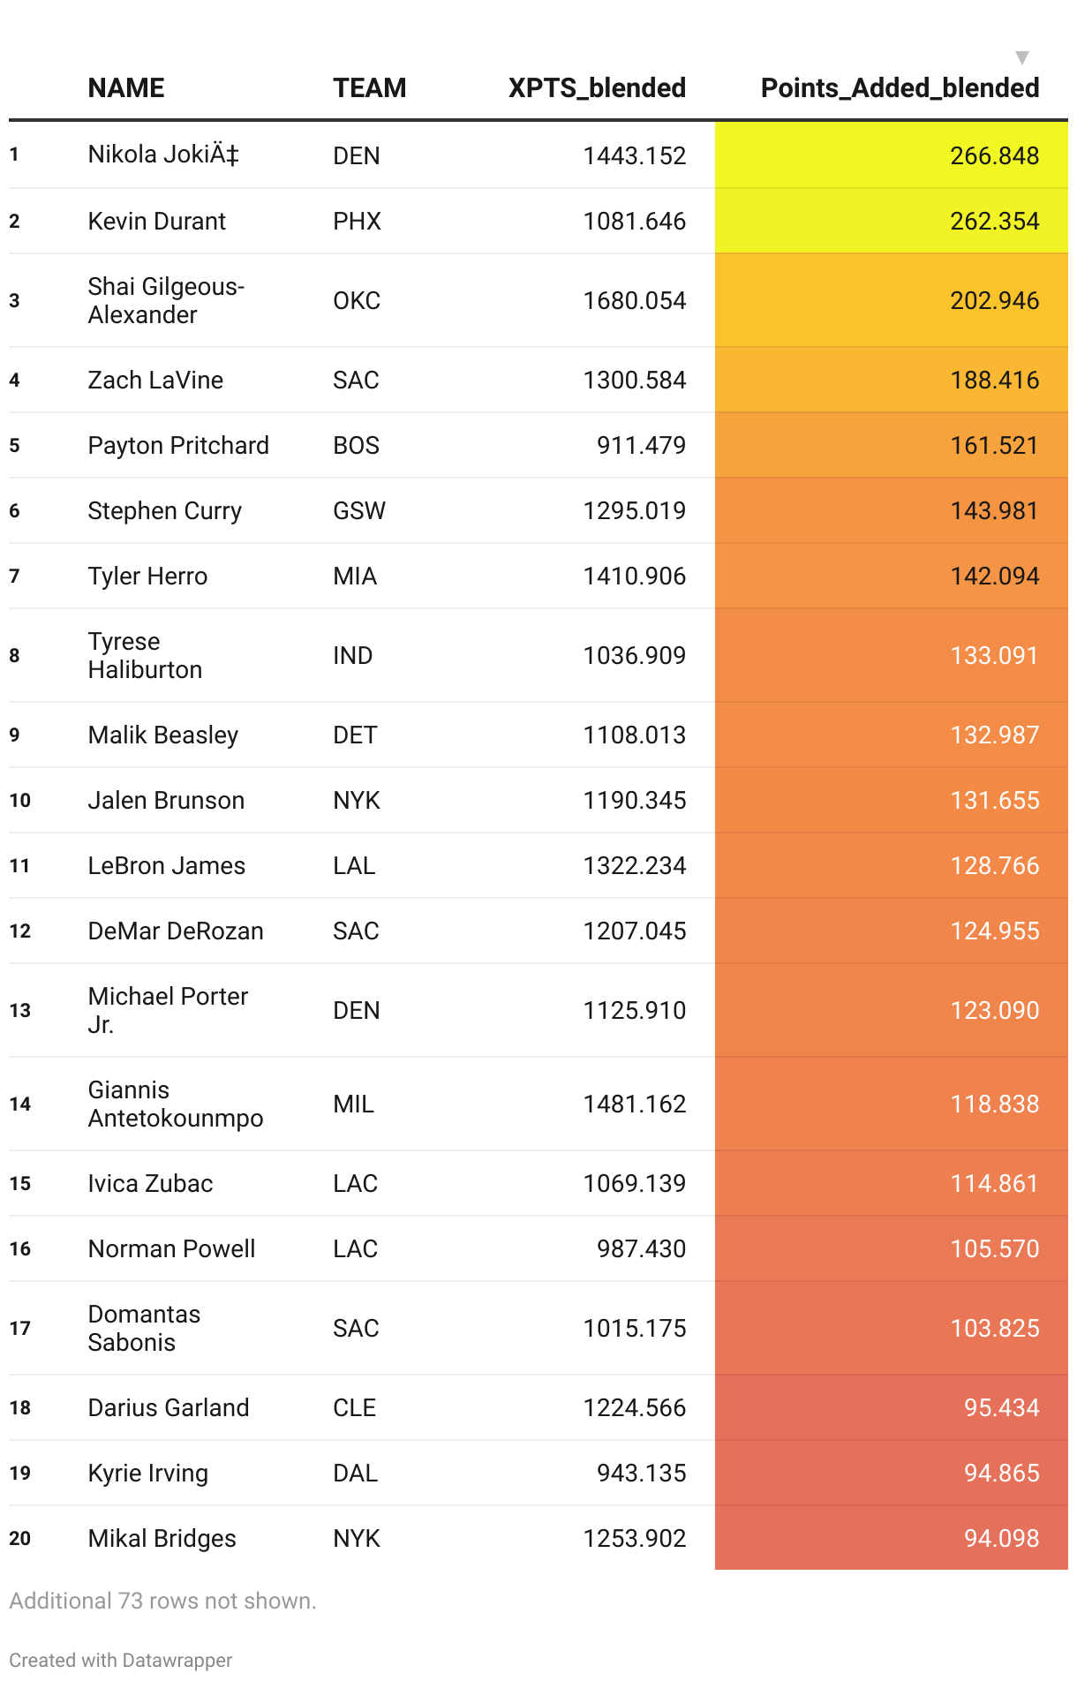The height and width of the screenshot is (1681, 1077).
Task: Click on Shai Gilgeous-Alexander's name
Action: coord(166,300)
